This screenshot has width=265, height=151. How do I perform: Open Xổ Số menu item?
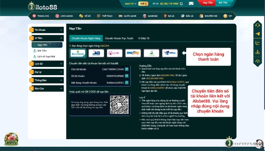[85, 16]
